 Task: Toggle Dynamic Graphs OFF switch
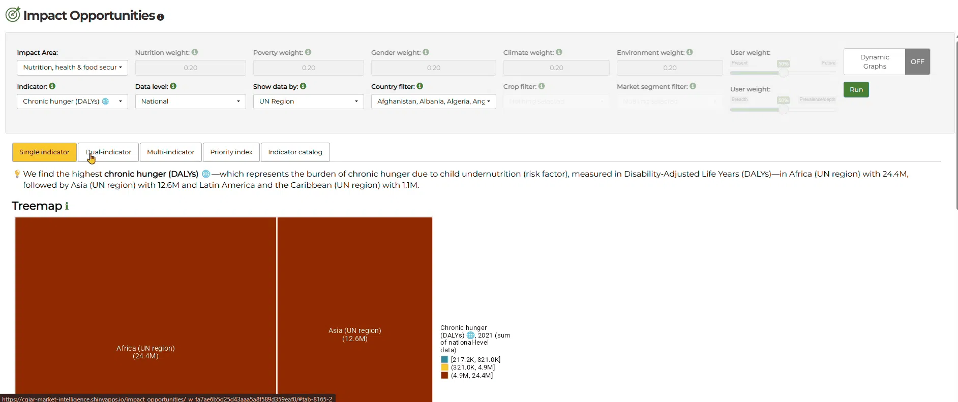click(917, 62)
